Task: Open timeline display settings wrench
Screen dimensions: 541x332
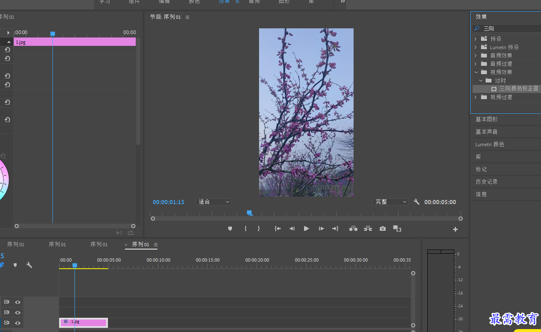Action: click(29, 265)
